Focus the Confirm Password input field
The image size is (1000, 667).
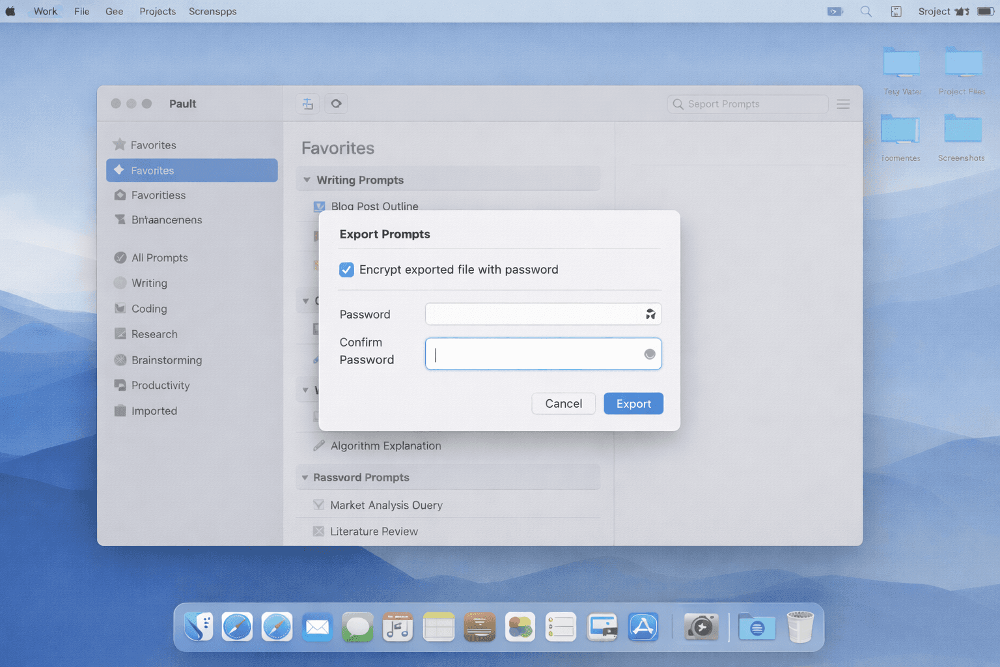543,354
